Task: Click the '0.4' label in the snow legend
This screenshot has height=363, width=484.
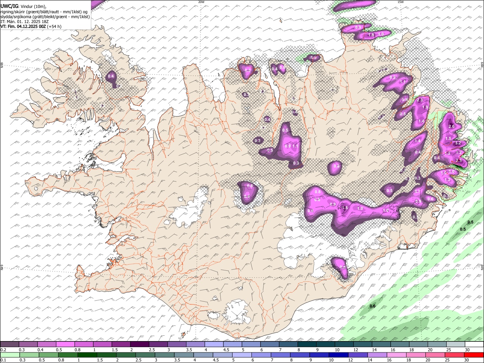Action: coord(40,350)
